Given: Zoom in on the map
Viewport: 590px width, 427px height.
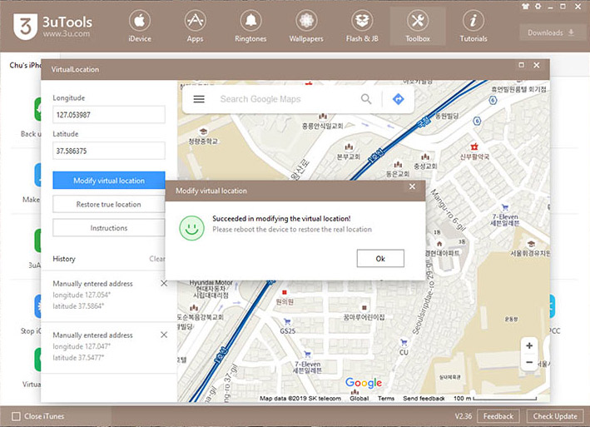Looking at the screenshot, I should 529,345.
